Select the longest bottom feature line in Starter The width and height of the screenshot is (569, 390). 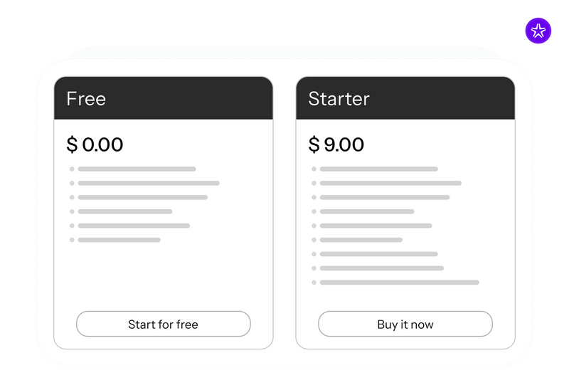(x=399, y=283)
